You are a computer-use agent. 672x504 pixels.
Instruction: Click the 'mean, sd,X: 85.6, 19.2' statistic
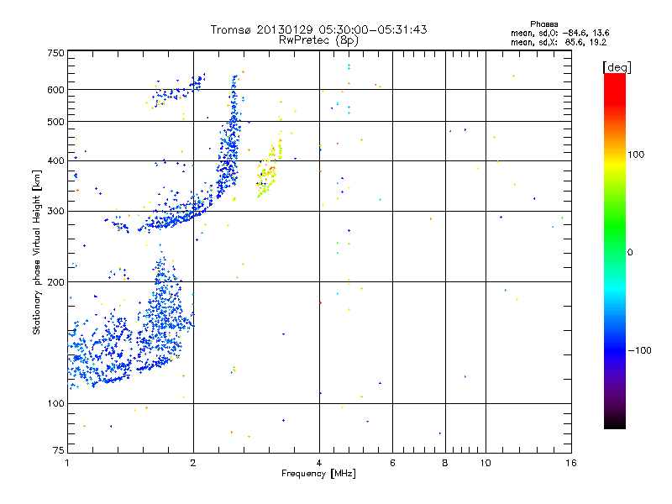[559, 43]
